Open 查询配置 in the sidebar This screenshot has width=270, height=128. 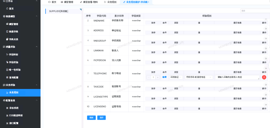point(13,77)
